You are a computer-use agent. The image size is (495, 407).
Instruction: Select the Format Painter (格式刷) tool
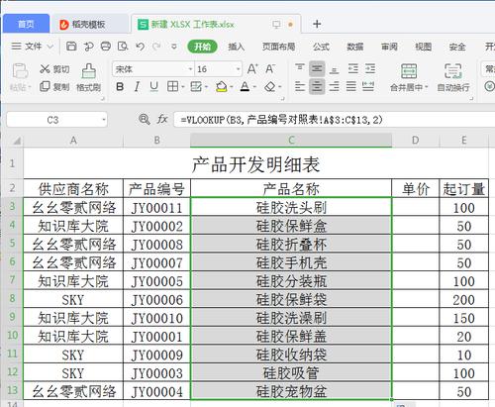[x=88, y=78]
